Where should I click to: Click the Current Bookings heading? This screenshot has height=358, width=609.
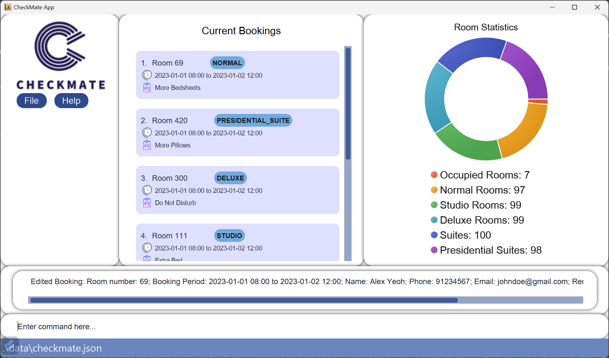(x=241, y=31)
